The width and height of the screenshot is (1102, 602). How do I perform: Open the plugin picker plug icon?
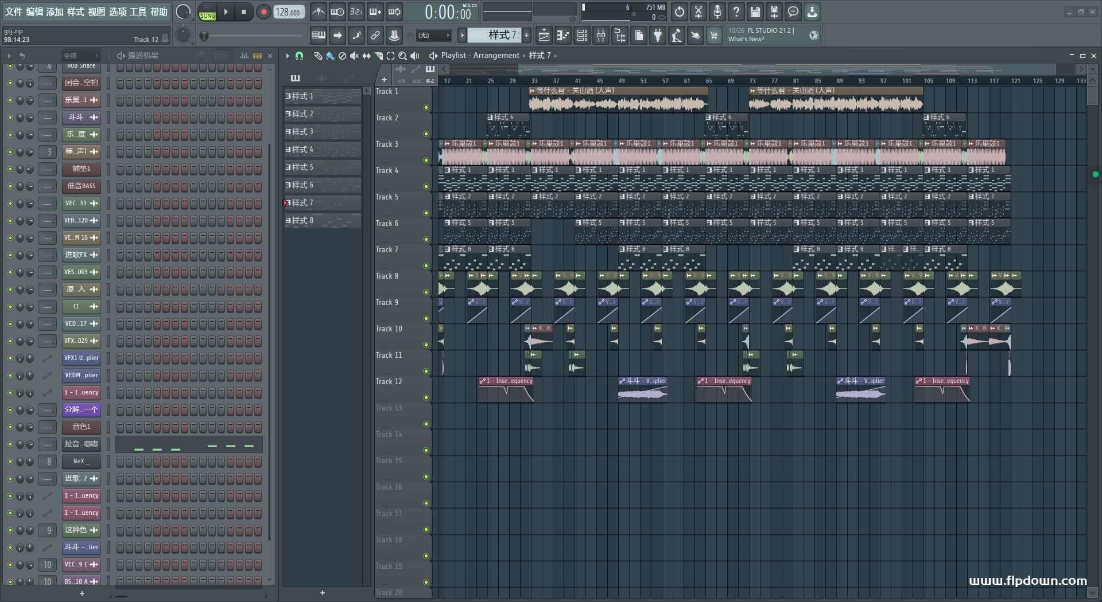658,36
